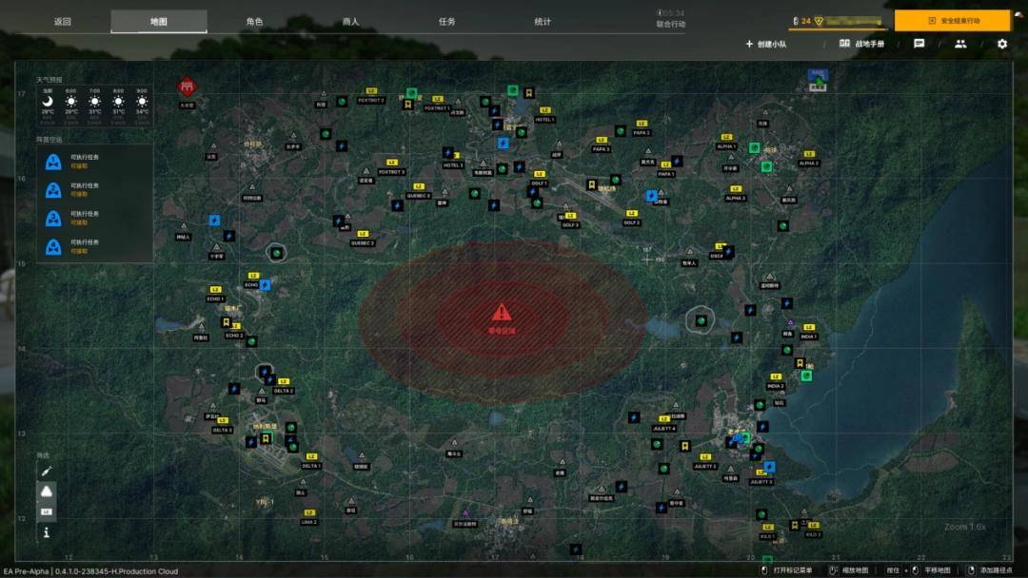
Task: Open the 商人 tab
Action: pyautogui.click(x=350, y=21)
